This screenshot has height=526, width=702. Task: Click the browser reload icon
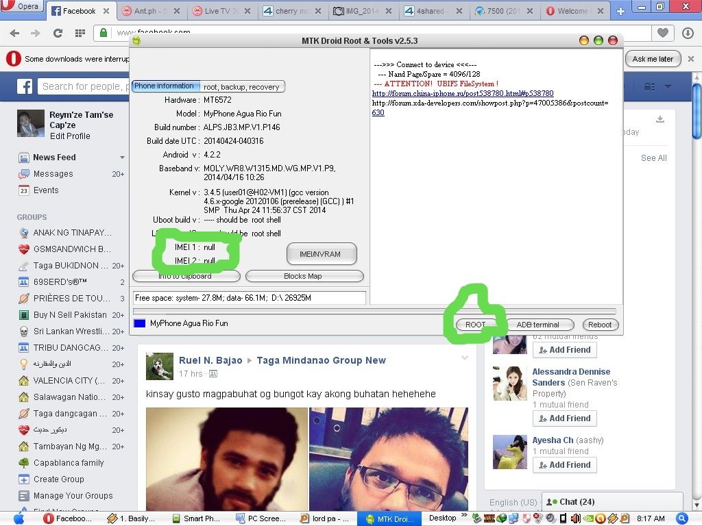[x=58, y=33]
